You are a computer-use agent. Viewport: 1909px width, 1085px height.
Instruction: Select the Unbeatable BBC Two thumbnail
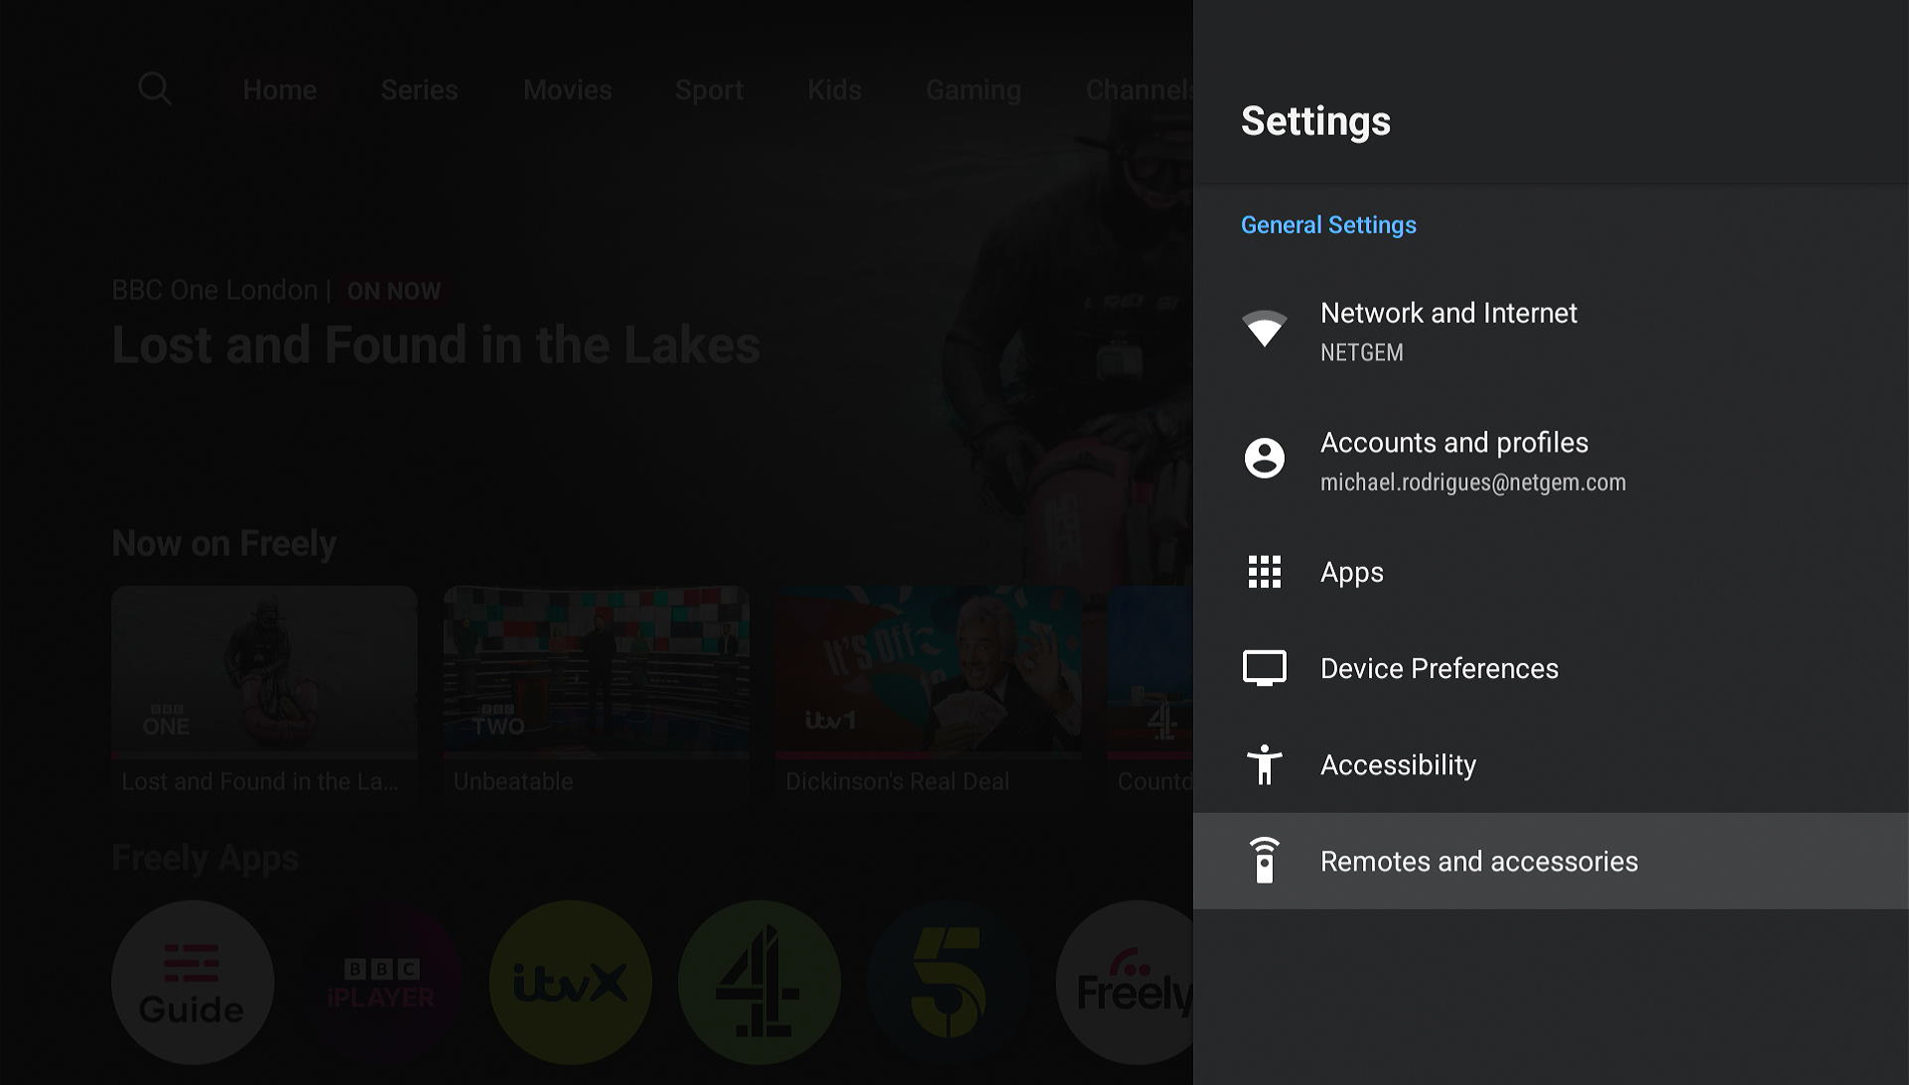tap(597, 671)
